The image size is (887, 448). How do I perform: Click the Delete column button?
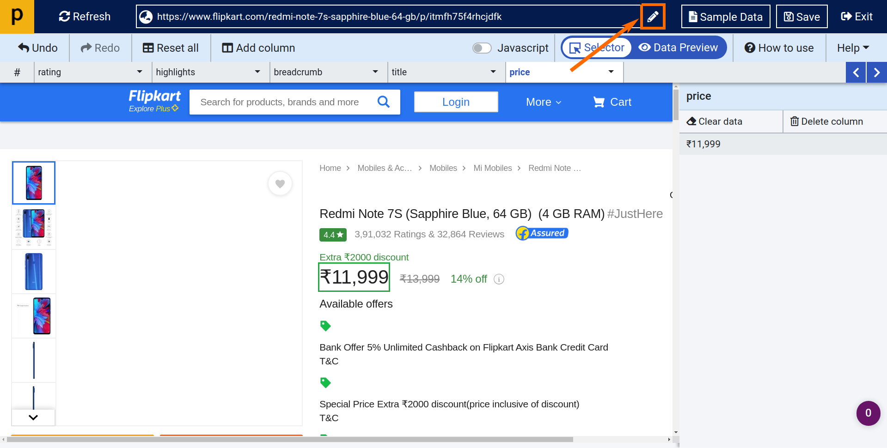[x=826, y=121]
